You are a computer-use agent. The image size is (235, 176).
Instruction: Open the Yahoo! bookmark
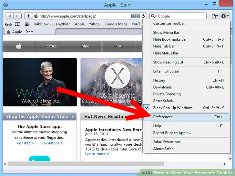pos(95,24)
